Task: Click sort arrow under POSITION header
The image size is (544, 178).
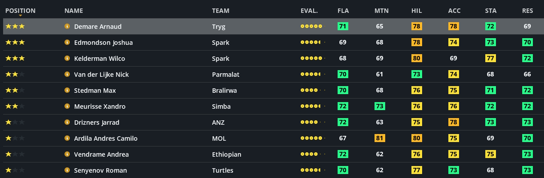Action: click(20, 16)
